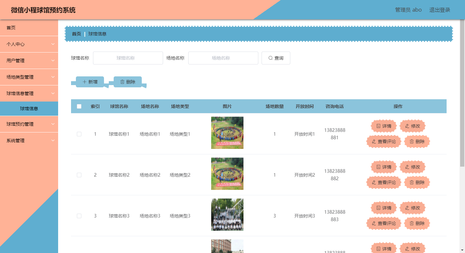Click the 微信小程球馆预约系统 title
The image size is (465, 253).
43,10
